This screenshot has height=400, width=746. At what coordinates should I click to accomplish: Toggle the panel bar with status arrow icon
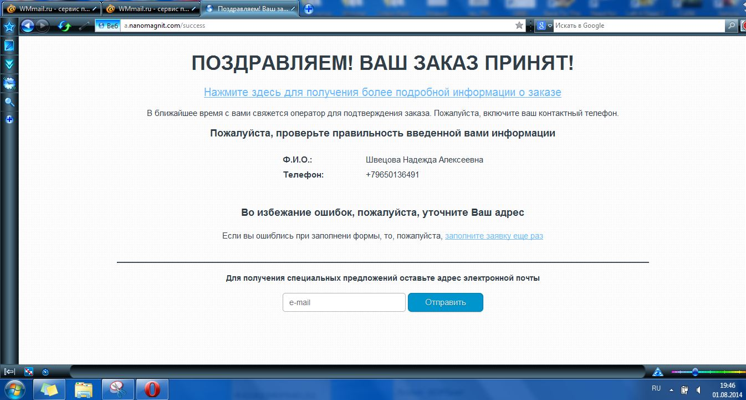click(9, 372)
